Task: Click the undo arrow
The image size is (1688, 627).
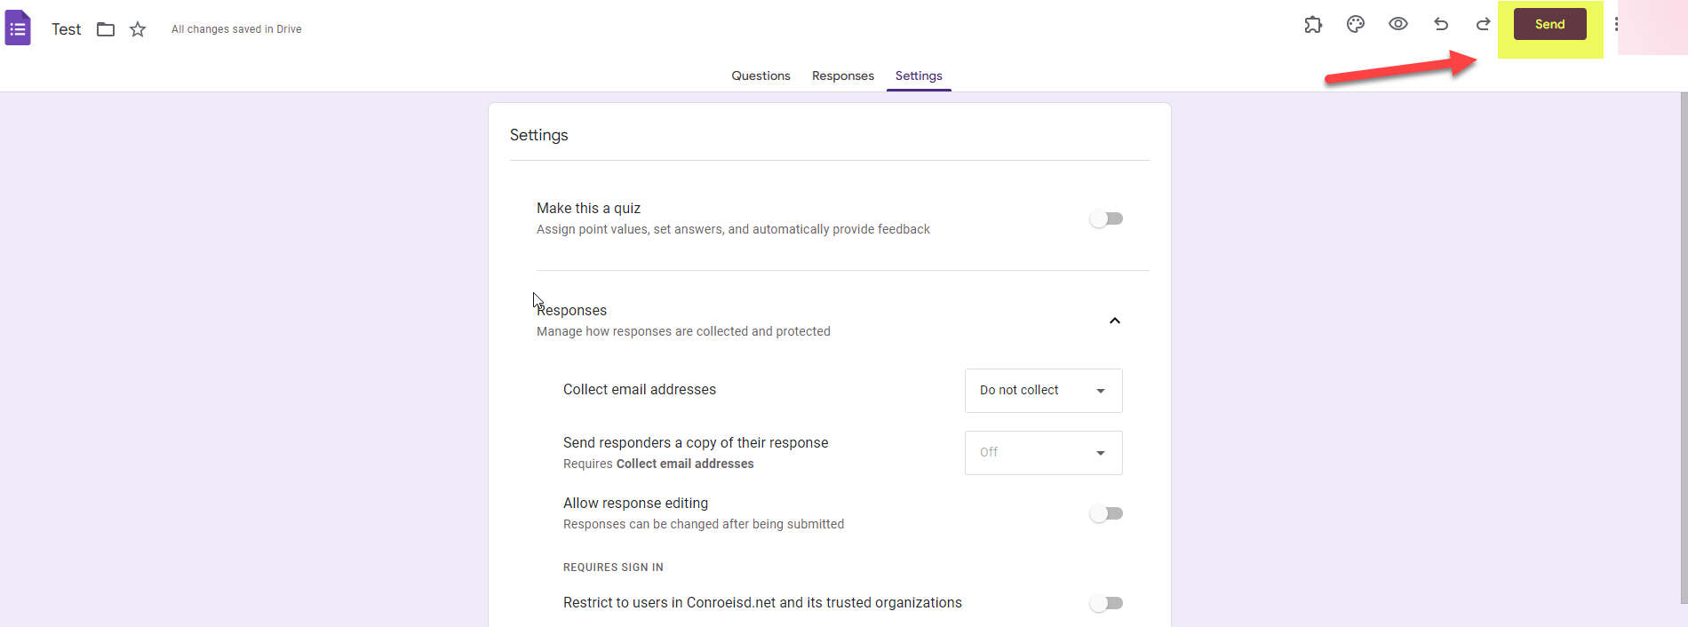Action: (x=1441, y=25)
